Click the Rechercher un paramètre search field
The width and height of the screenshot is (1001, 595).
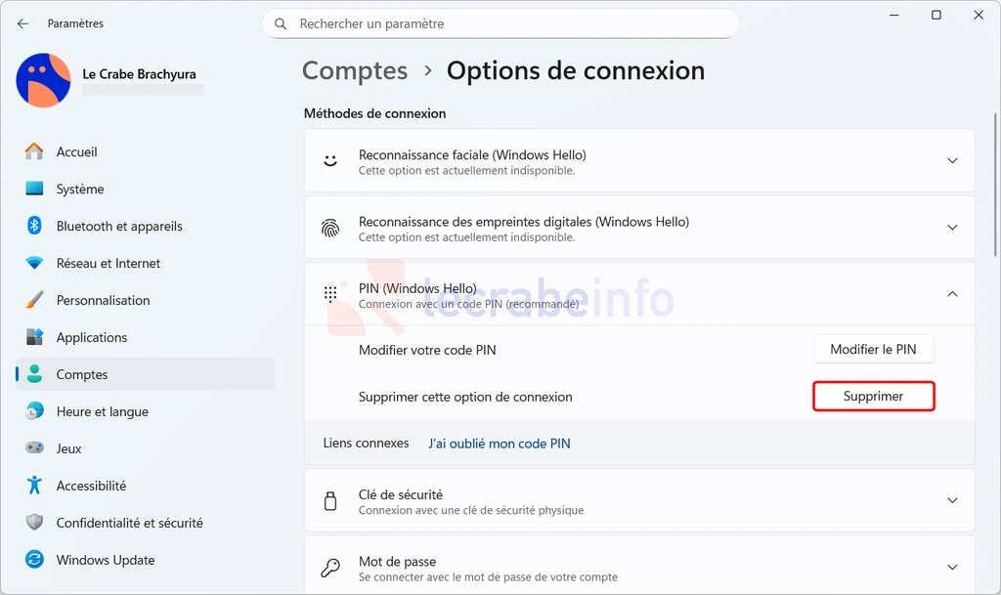point(500,23)
